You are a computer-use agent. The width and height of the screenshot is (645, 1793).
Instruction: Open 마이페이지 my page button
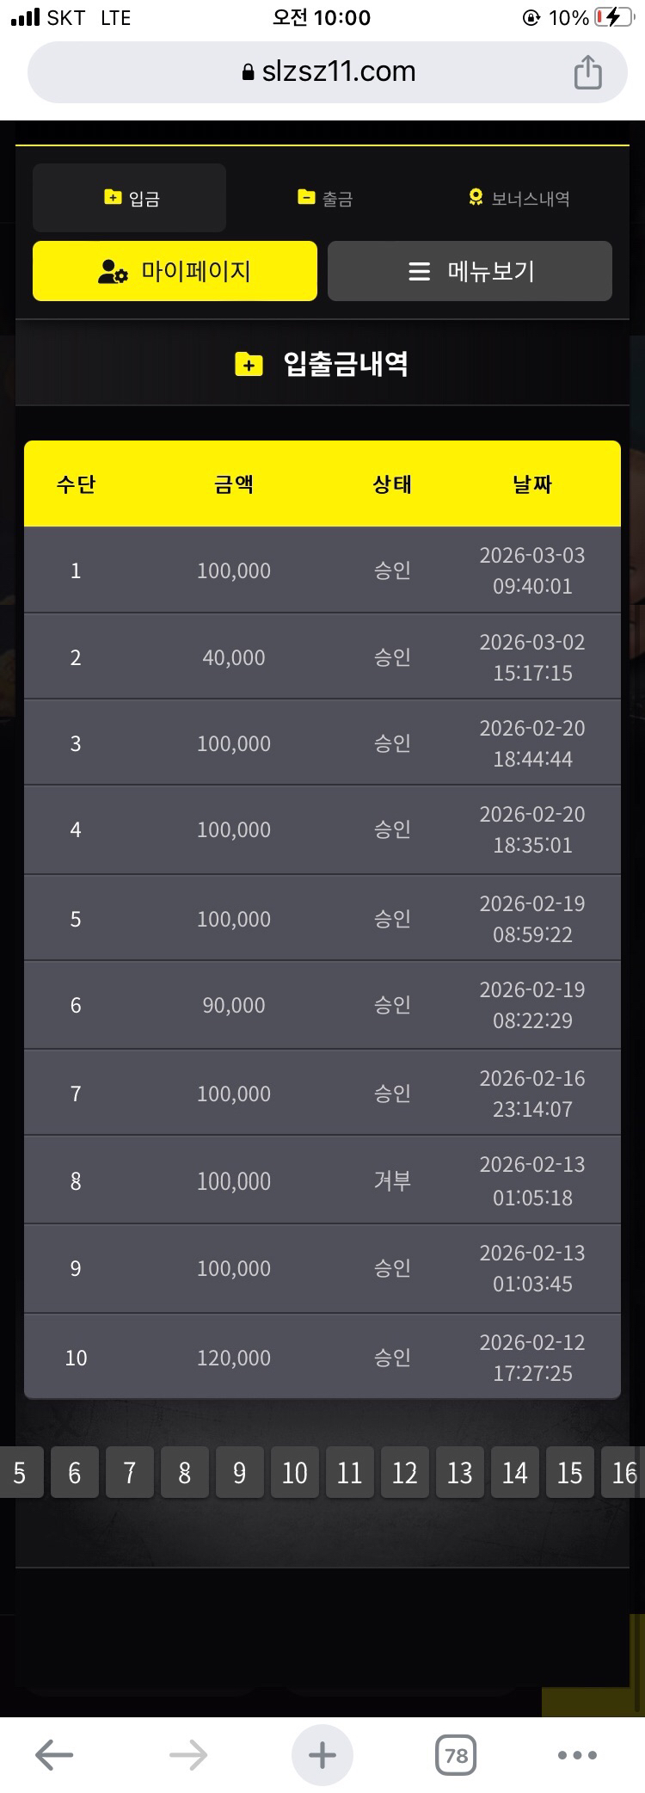click(x=175, y=271)
